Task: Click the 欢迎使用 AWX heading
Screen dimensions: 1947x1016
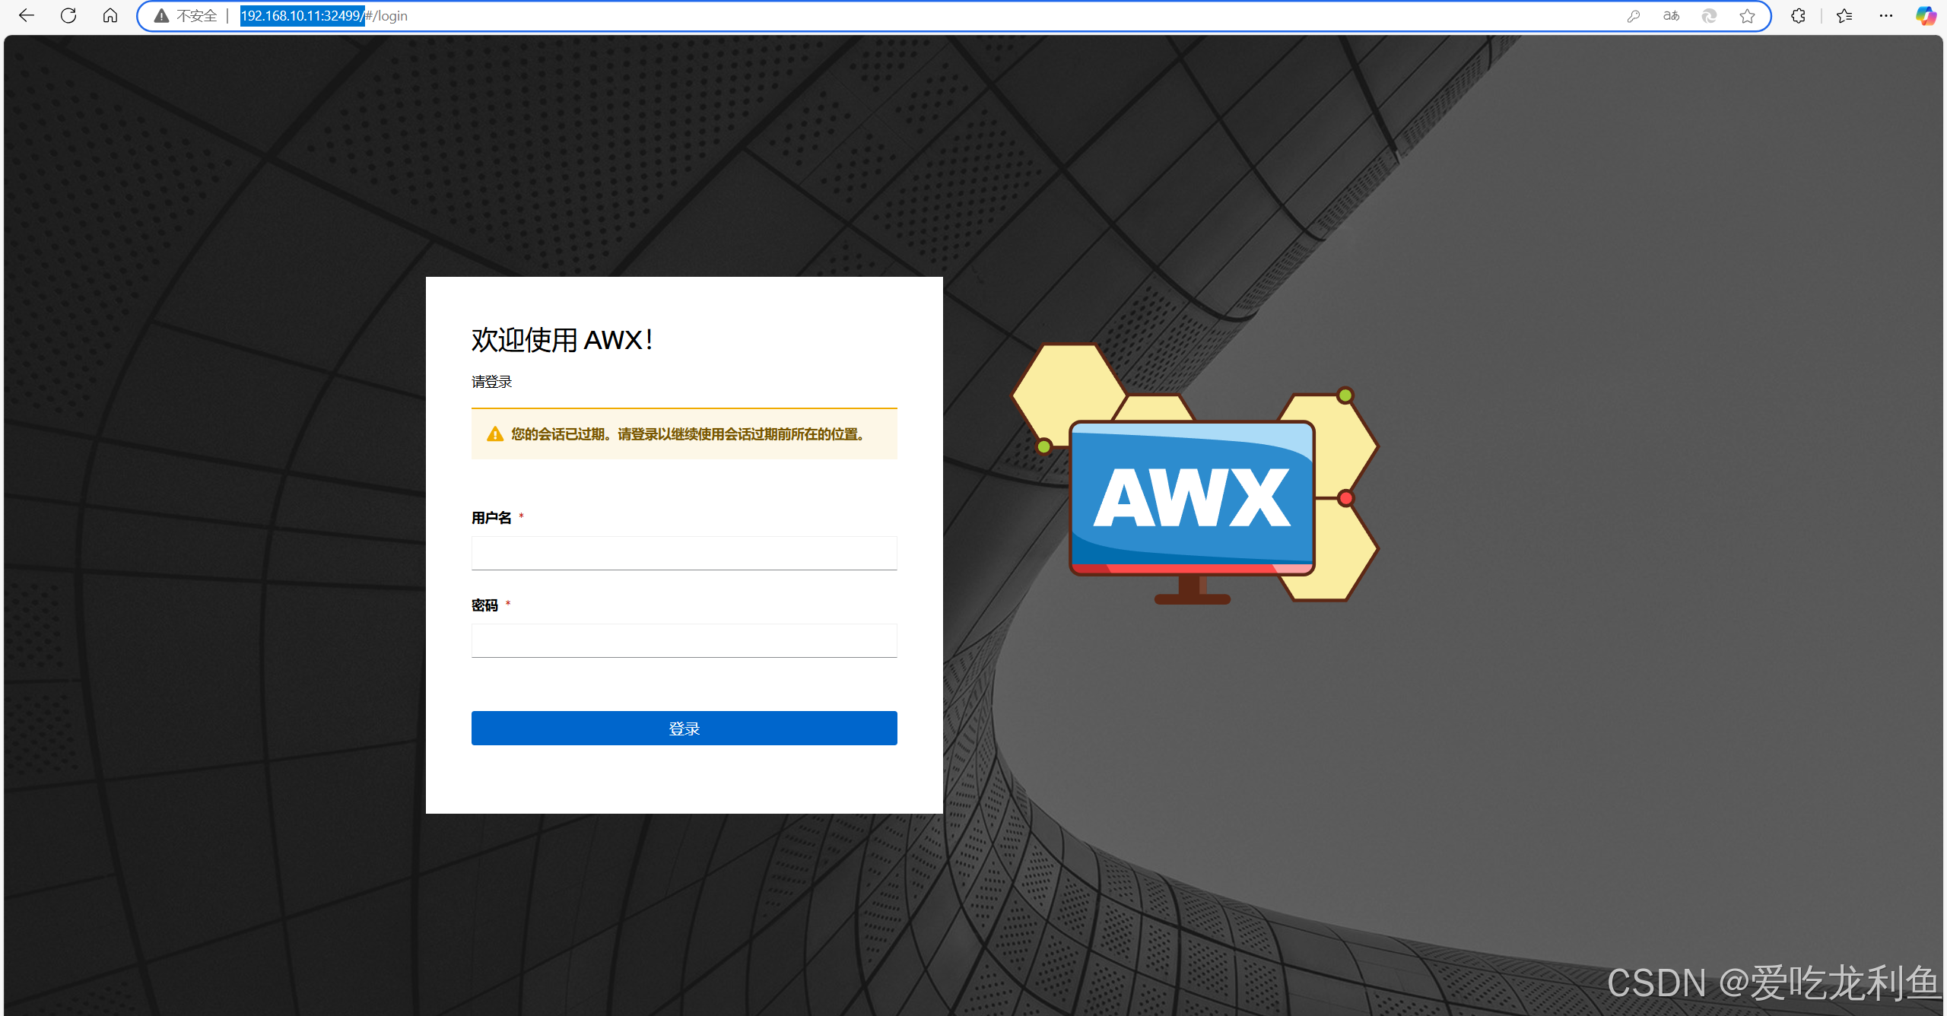Action: tap(562, 340)
